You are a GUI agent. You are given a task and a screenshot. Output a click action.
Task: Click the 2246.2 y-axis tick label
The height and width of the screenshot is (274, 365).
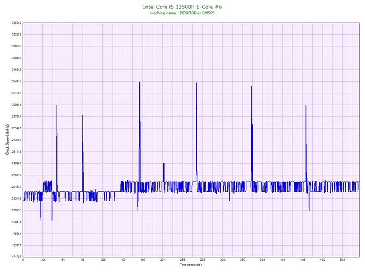tap(14, 187)
